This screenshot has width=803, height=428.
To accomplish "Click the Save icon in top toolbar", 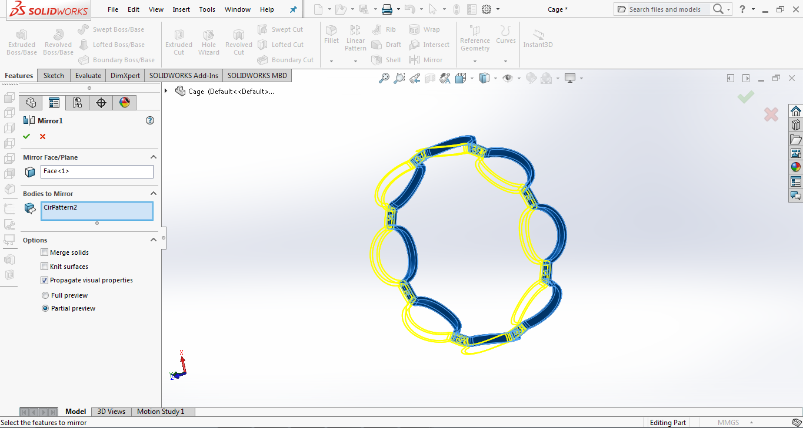I will click(364, 9).
